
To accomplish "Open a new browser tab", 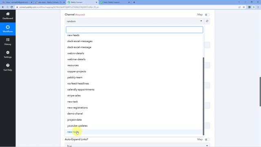I will pyautogui.click(x=134, y=2).
